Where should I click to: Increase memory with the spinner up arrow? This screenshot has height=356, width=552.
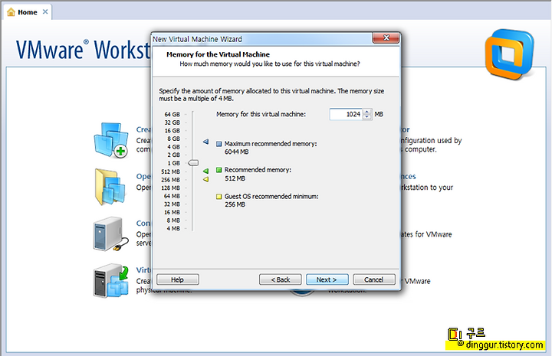(366, 112)
